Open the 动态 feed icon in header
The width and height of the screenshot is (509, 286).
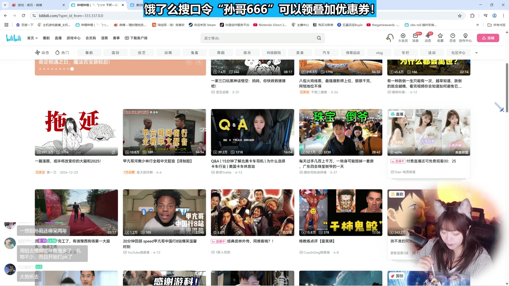click(428, 38)
